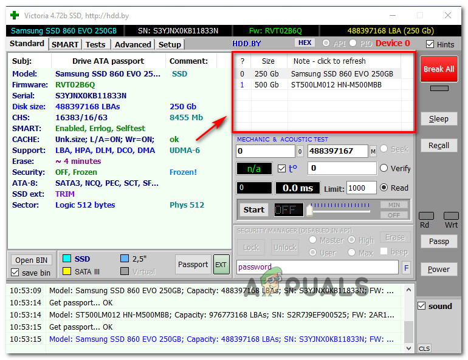Click the start LBA input field
This screenshot has height=360, width=468.
[x=266, y=151]
